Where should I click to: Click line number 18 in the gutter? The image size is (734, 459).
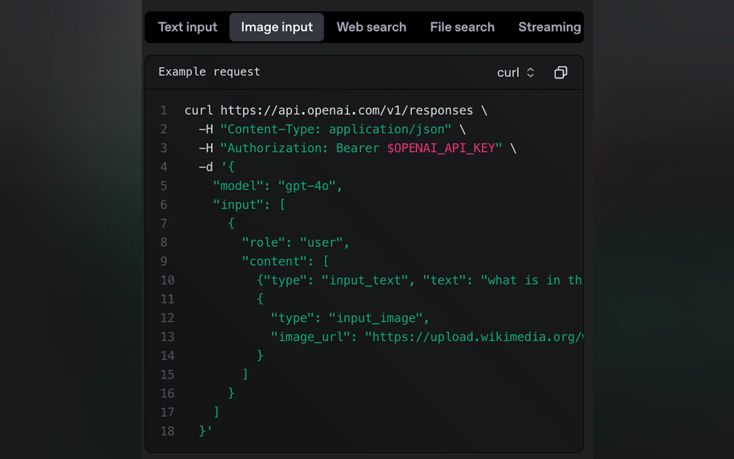[167, 431]
